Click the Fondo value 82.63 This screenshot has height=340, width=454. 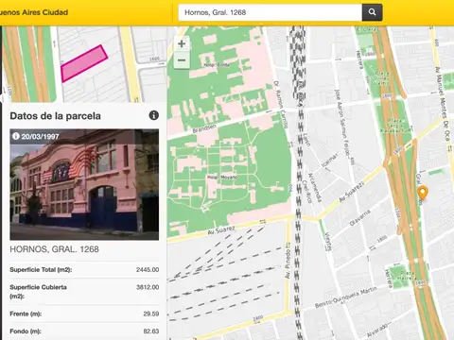coord(151,331)
